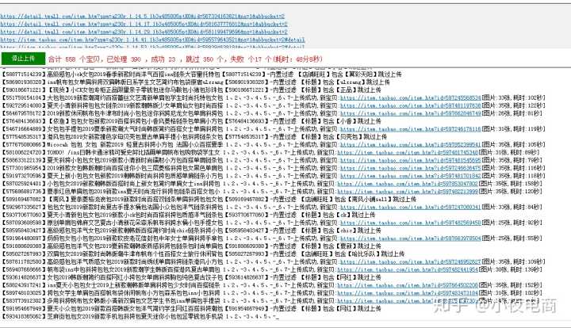Open new item link in row 551759154104
Viewport: 571px width, 328px height.
[411, 97]
